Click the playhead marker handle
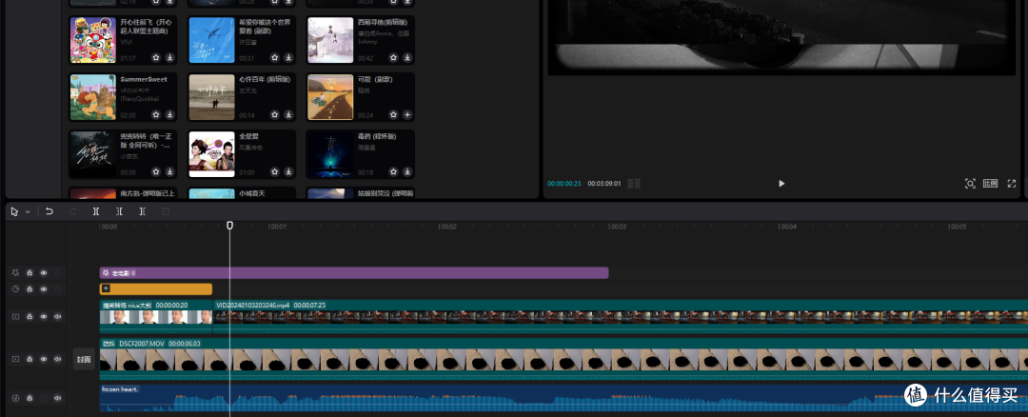Image resolution: width=1028 pixels, height=417 pixels. [x=229, y=226]
